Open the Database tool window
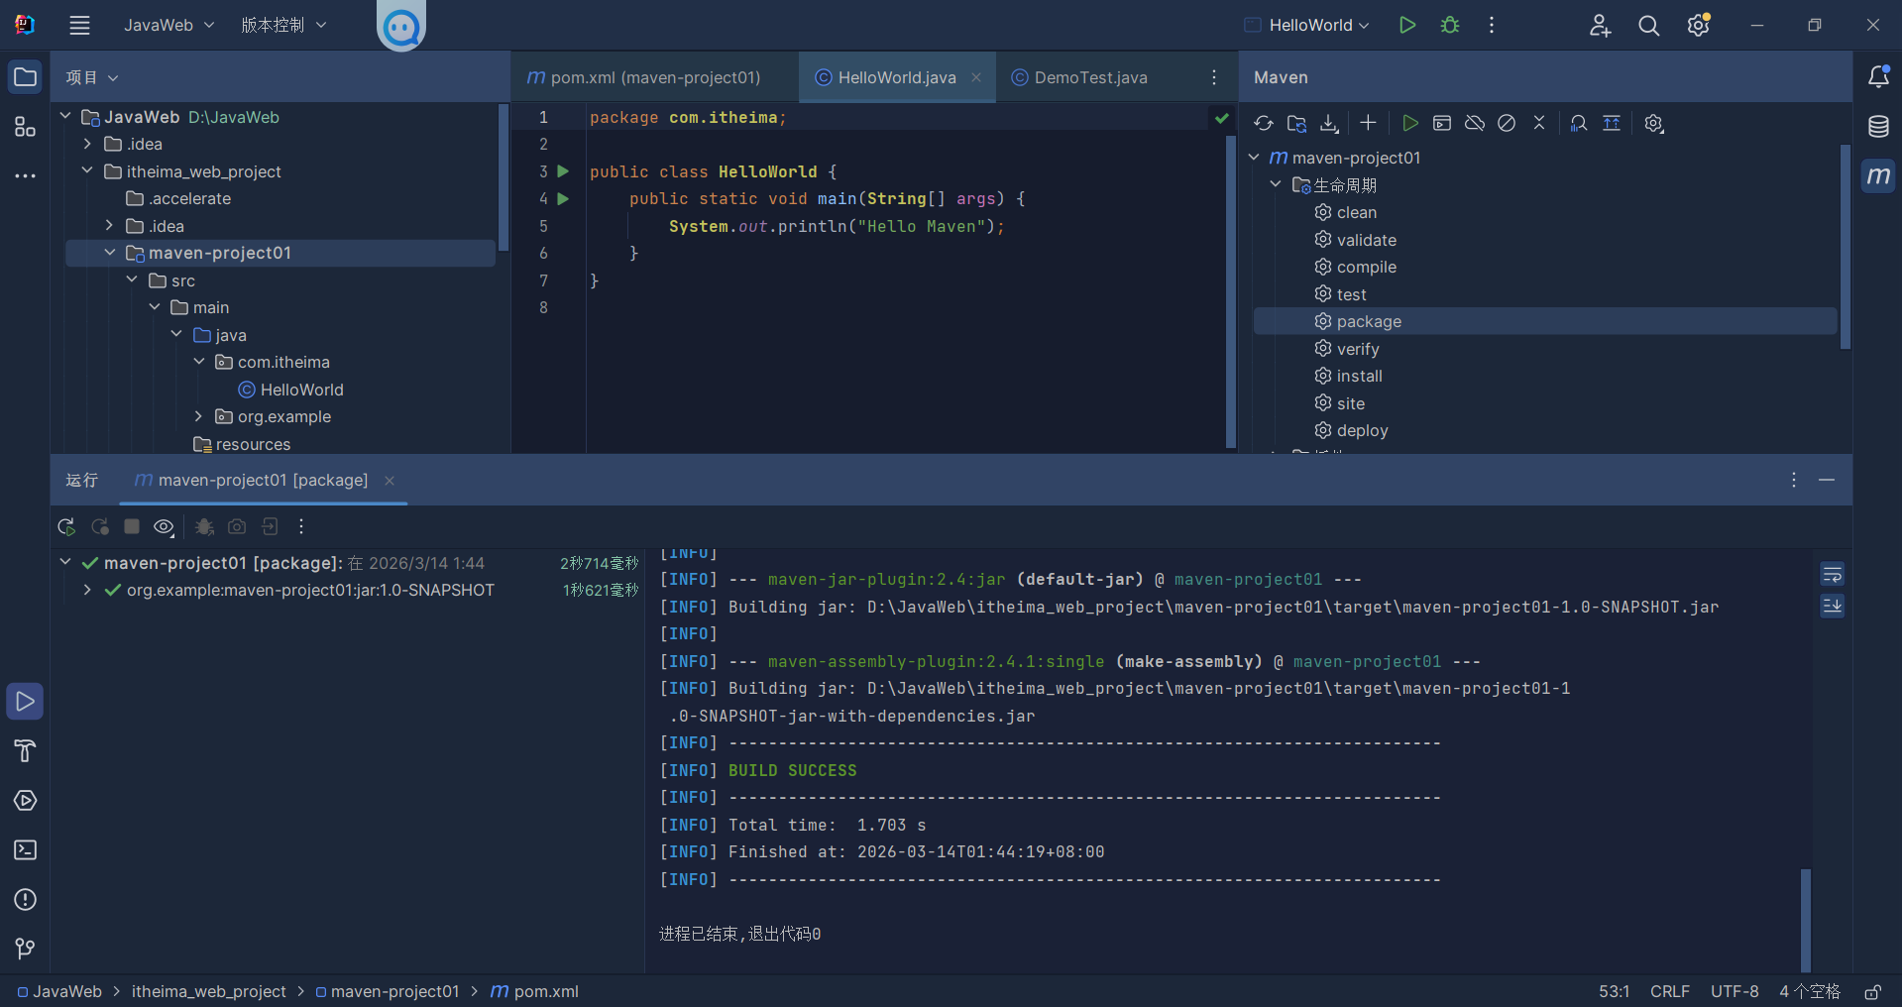This screenshot has width=1902, height=1007. pyautogui.click(x=1878, y=126)
